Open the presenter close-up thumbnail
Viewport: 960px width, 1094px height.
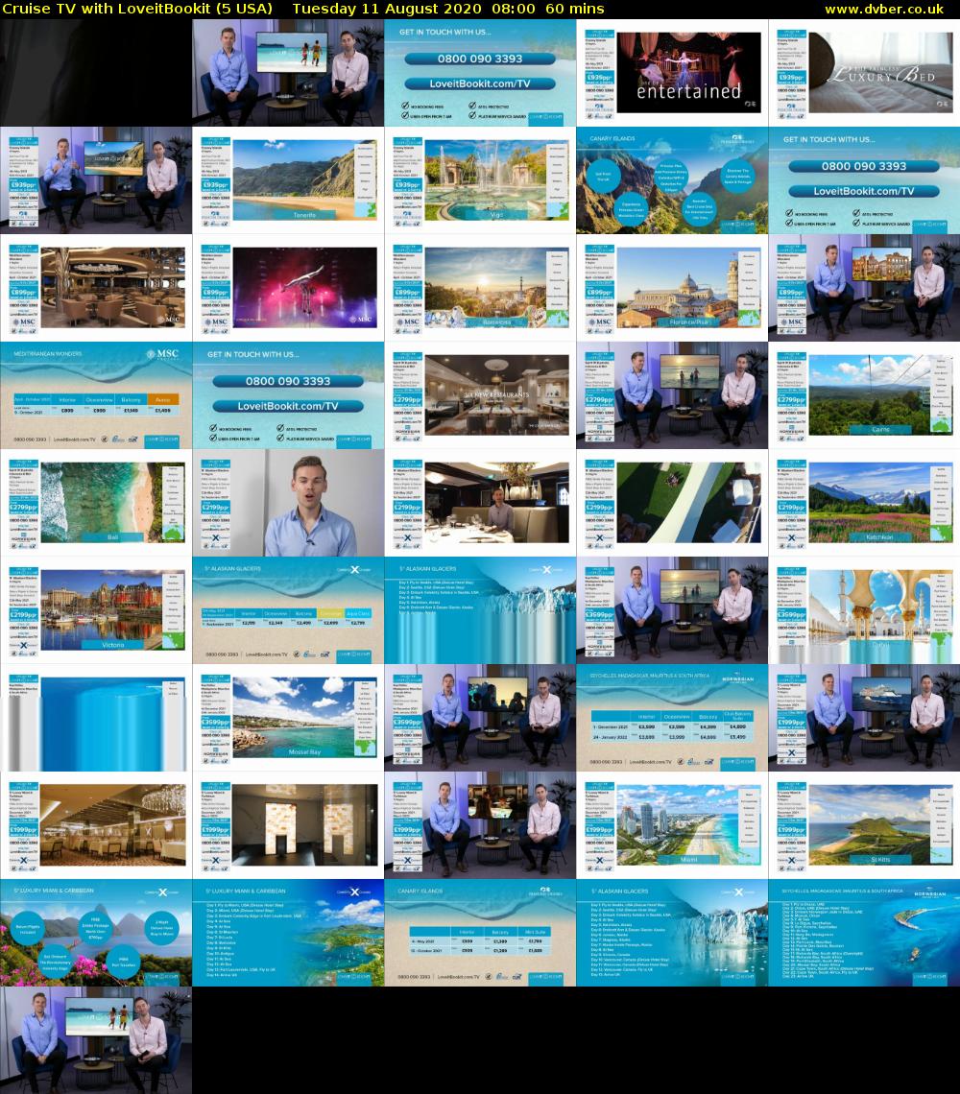(288, 502)
